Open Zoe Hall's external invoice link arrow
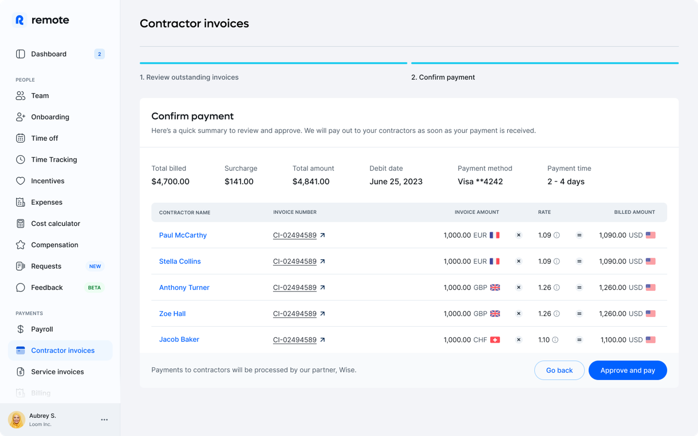Screen dimensions: 698x436 [x=323, y=313]
